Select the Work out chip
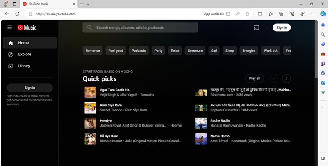This screenshot has height=166, width=328. pos(271,51)
